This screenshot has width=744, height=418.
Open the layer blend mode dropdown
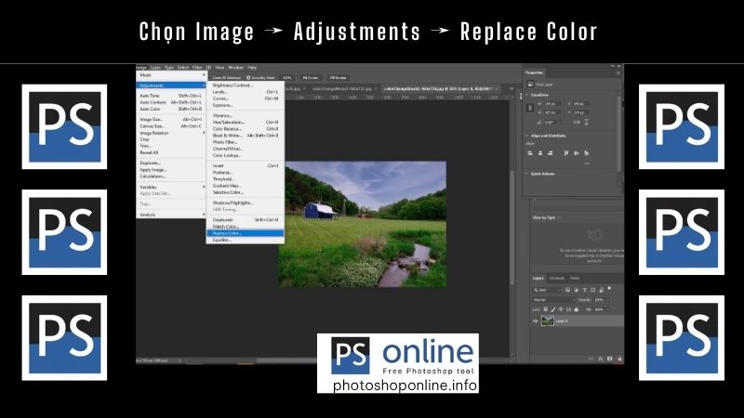tap(553, 299)
